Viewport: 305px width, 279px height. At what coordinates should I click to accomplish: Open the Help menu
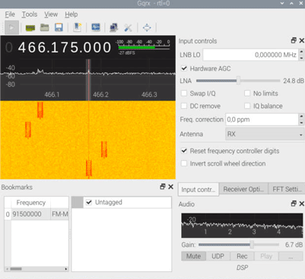click(x=71, y=14)
